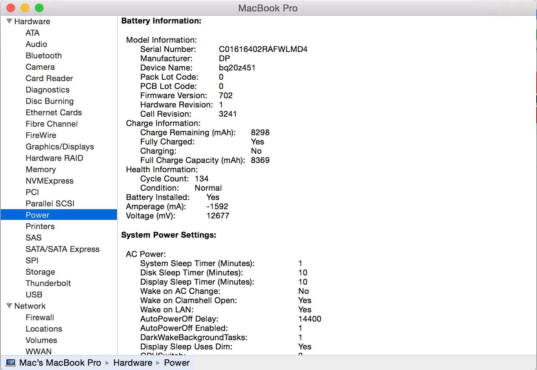The image size is (537, 370).
Task: Open Locations under Network
Action: (44, 329)
